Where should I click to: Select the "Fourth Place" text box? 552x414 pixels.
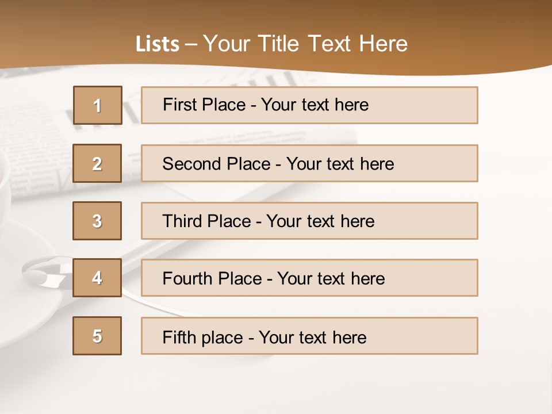[309, 278]
